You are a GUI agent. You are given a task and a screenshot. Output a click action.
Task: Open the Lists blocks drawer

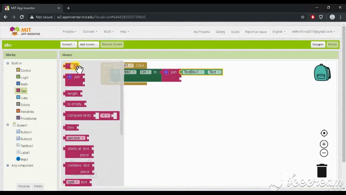point(24,98)
